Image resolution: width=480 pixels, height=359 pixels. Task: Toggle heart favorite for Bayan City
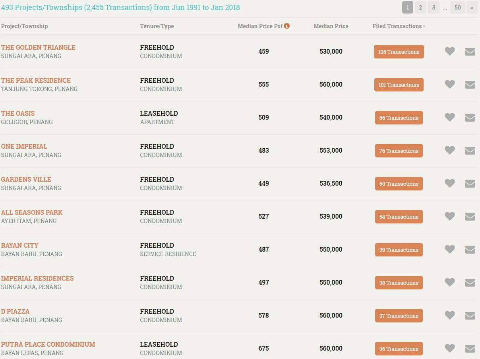click(x=449, y=249)
